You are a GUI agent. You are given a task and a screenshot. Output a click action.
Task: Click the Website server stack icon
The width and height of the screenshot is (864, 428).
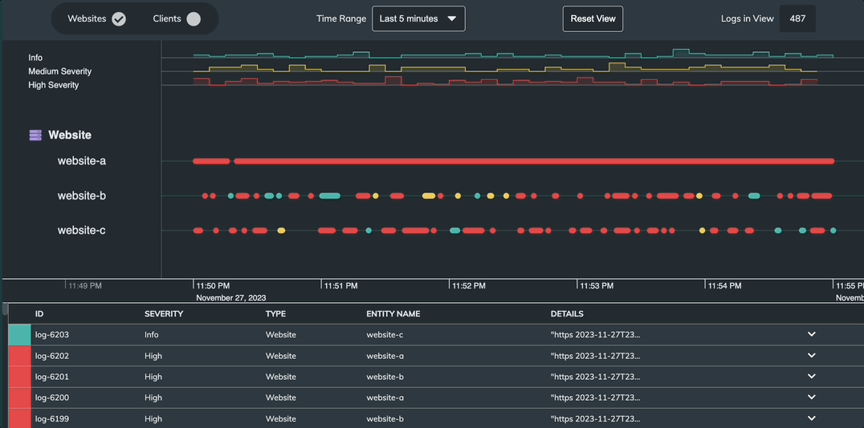35,135
